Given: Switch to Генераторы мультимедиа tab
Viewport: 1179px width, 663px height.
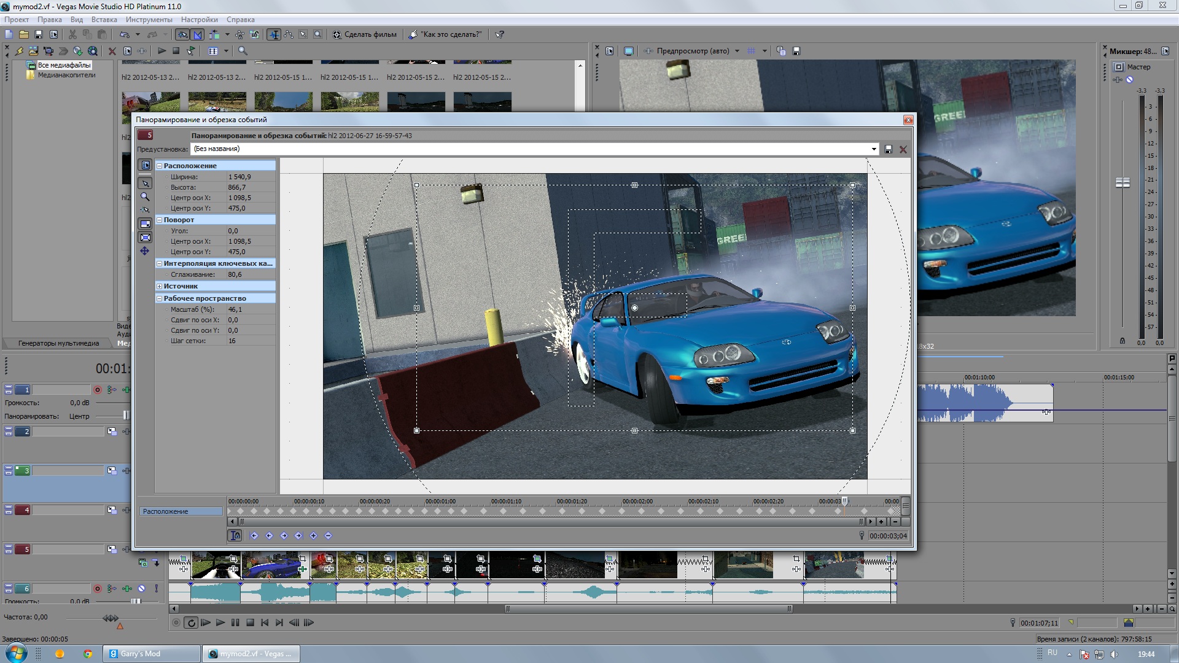Looking at the screenshot, I should (58, 343).
